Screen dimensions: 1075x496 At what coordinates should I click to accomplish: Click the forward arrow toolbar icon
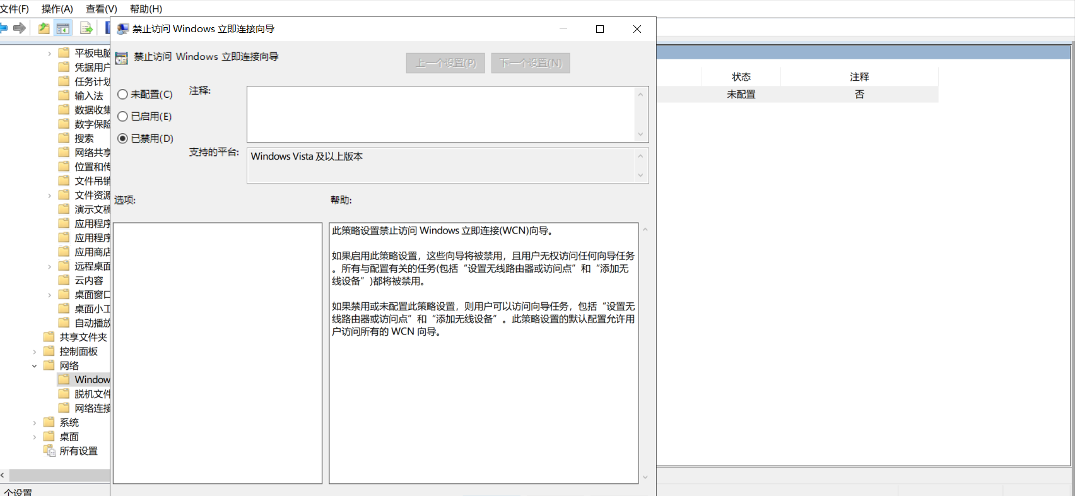20,28
